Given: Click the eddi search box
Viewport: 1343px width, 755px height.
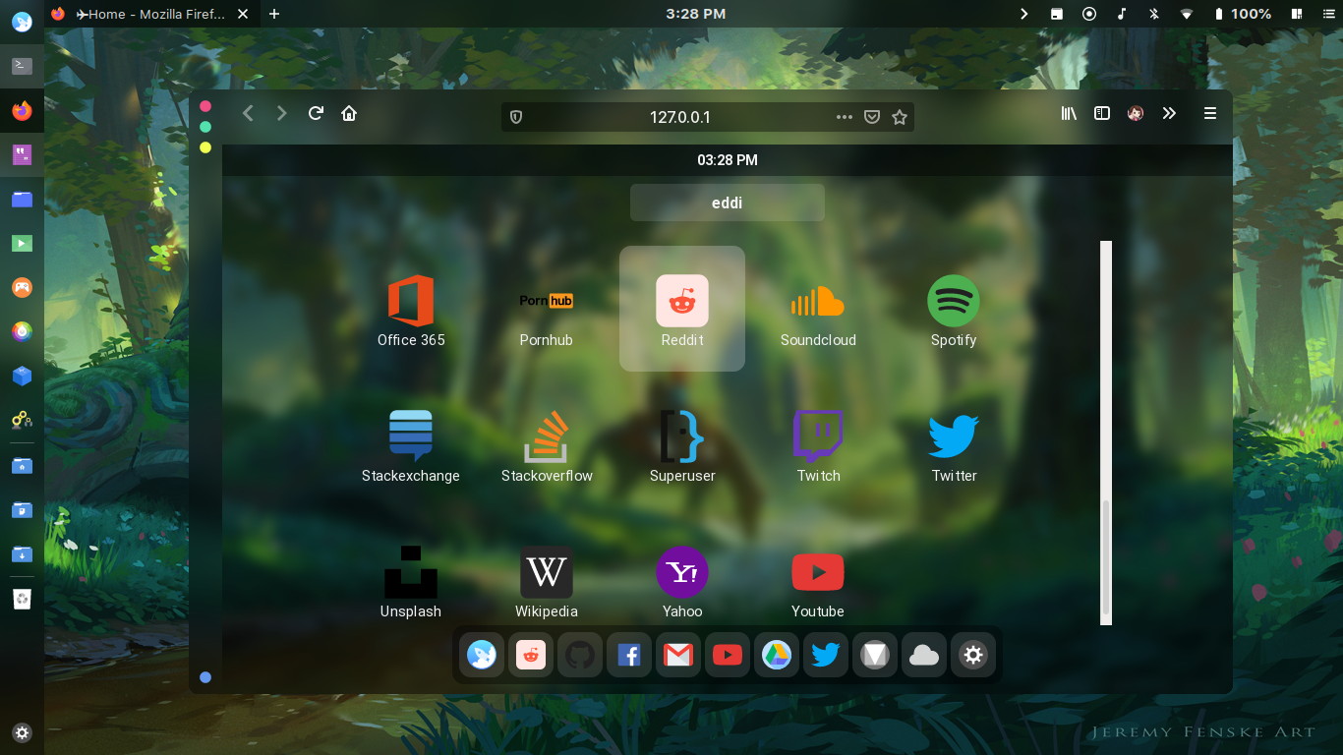Looking at the screenshot, I should 728,203.
